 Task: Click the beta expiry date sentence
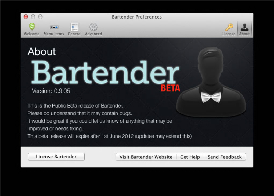[110, 136]
